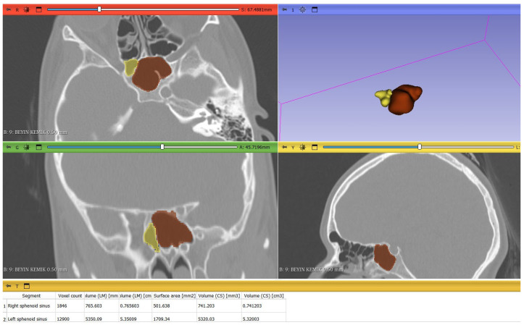Select cell with value 0.765603
The image size is (524, 325).
[136, 305]
